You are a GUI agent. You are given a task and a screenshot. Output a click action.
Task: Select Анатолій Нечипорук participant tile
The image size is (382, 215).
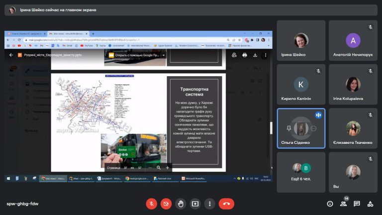click(x=353, y=40)
